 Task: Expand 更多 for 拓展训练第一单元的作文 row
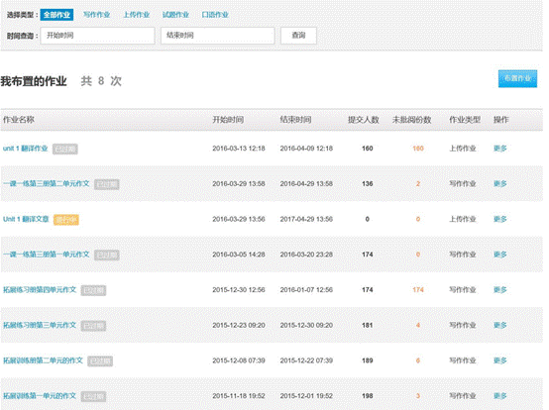tap(500, 396)
